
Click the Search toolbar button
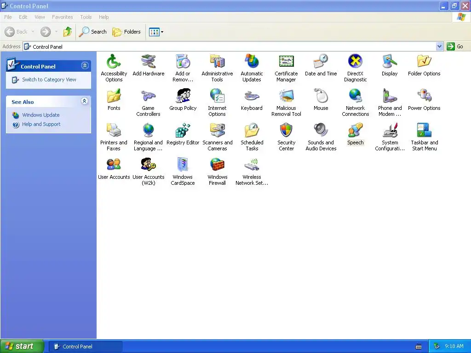93,32
